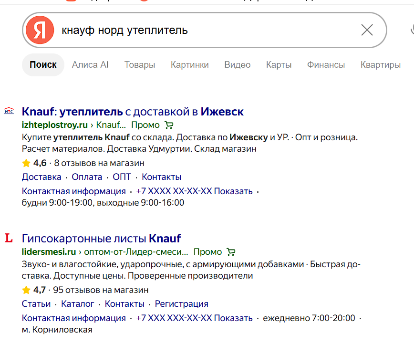Screen dimensions: 414x344
Task: Click hours 'будни 9:00-19:00, выходные 9:00-16:00'
Action: click(x=103, y=203)
